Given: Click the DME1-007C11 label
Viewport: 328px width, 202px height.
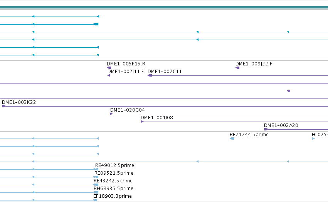Looking at the screenshot, I should [165, 72].
